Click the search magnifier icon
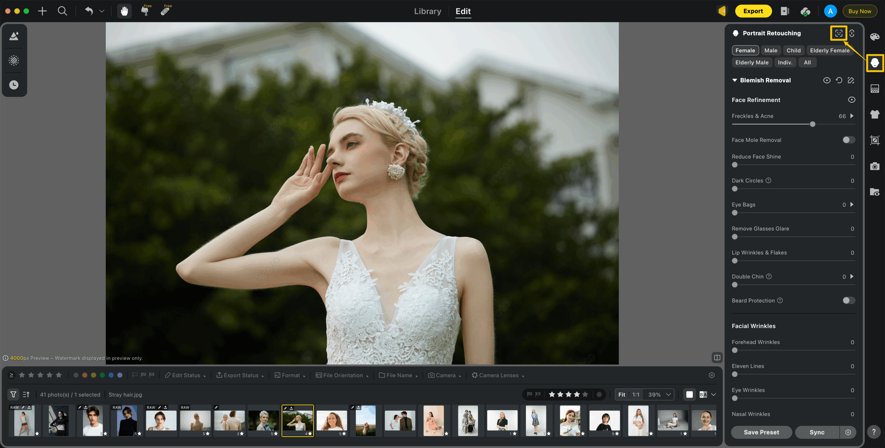This screenshot has width=885, height=448. coord(62,11)
